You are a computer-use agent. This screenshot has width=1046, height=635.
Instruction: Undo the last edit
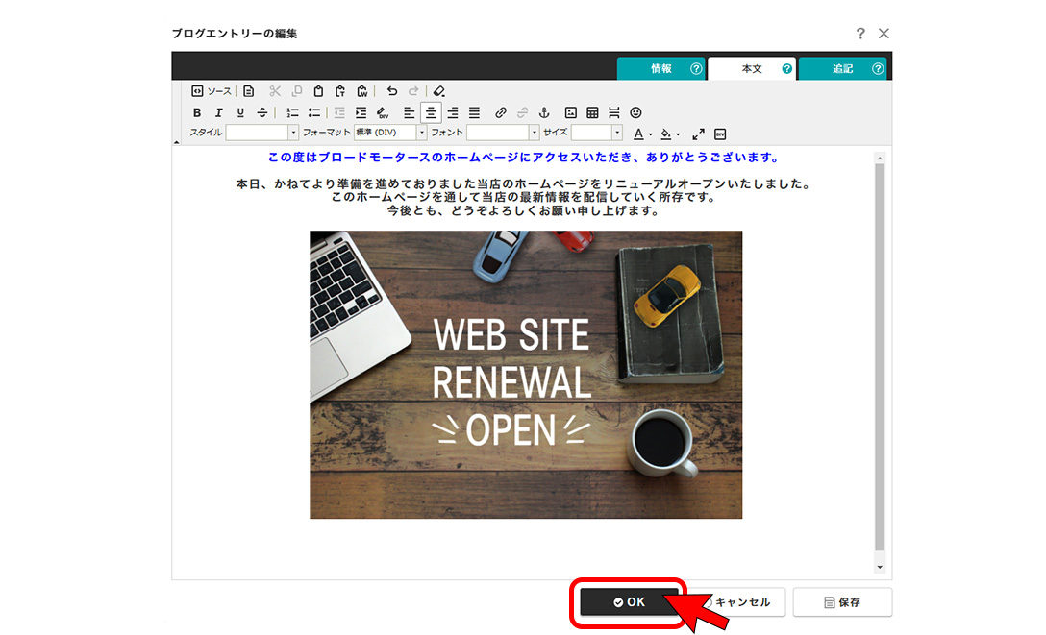click(392, 91)
